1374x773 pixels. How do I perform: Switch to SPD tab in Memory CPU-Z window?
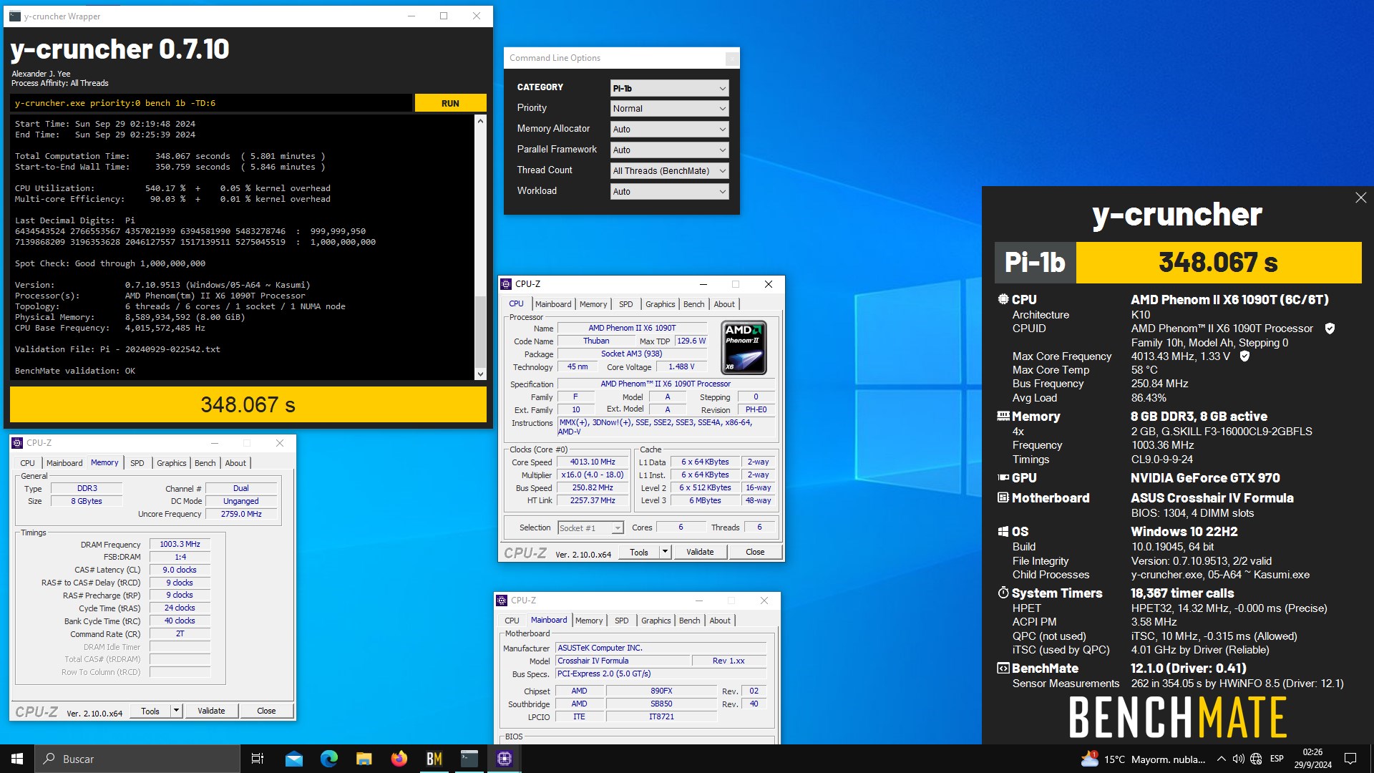click(x=137, y=463)
